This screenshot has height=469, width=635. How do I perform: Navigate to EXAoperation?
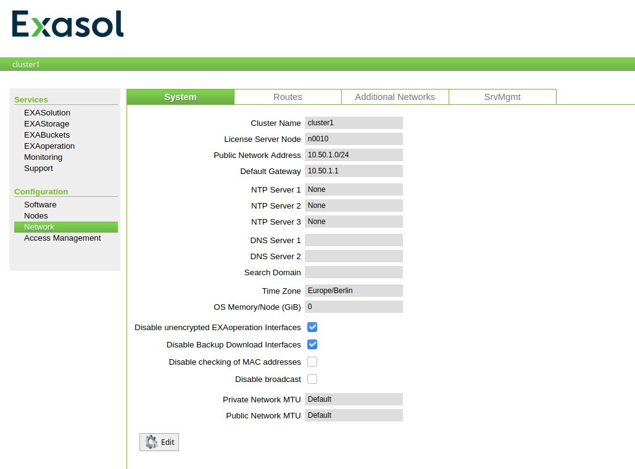point(49,146)
